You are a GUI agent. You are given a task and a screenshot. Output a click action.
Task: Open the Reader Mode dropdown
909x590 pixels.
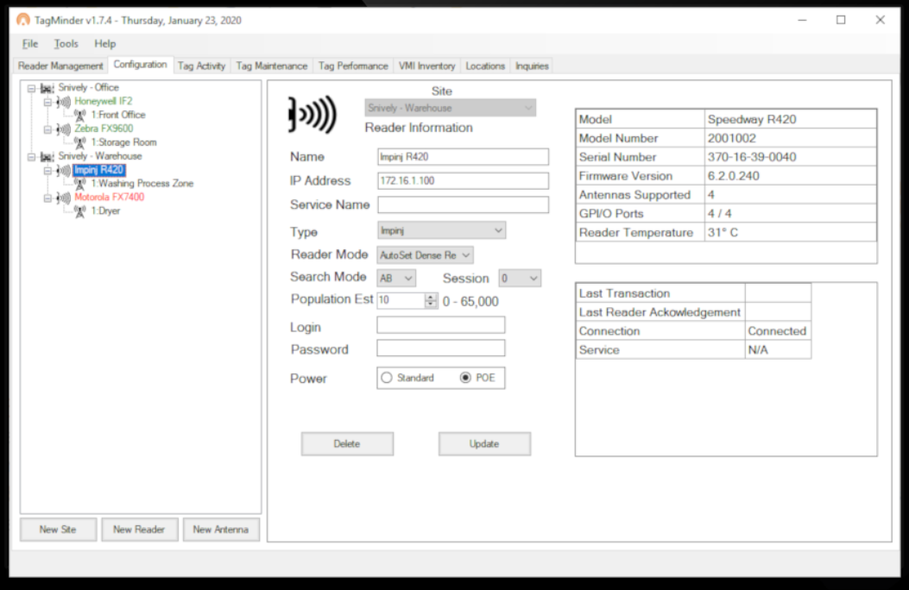point(425,254)
